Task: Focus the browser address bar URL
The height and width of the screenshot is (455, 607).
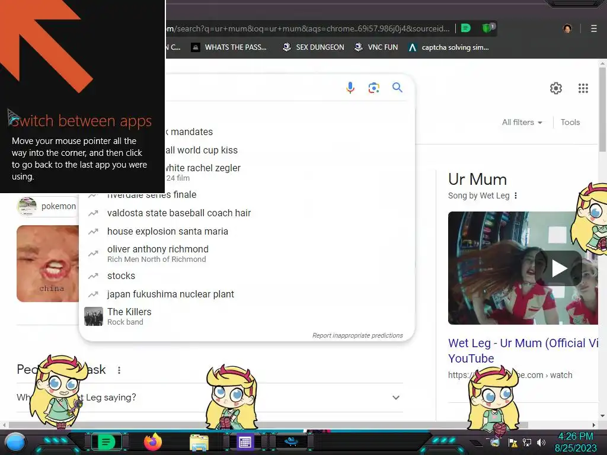Action: click(x=308, y=28)
